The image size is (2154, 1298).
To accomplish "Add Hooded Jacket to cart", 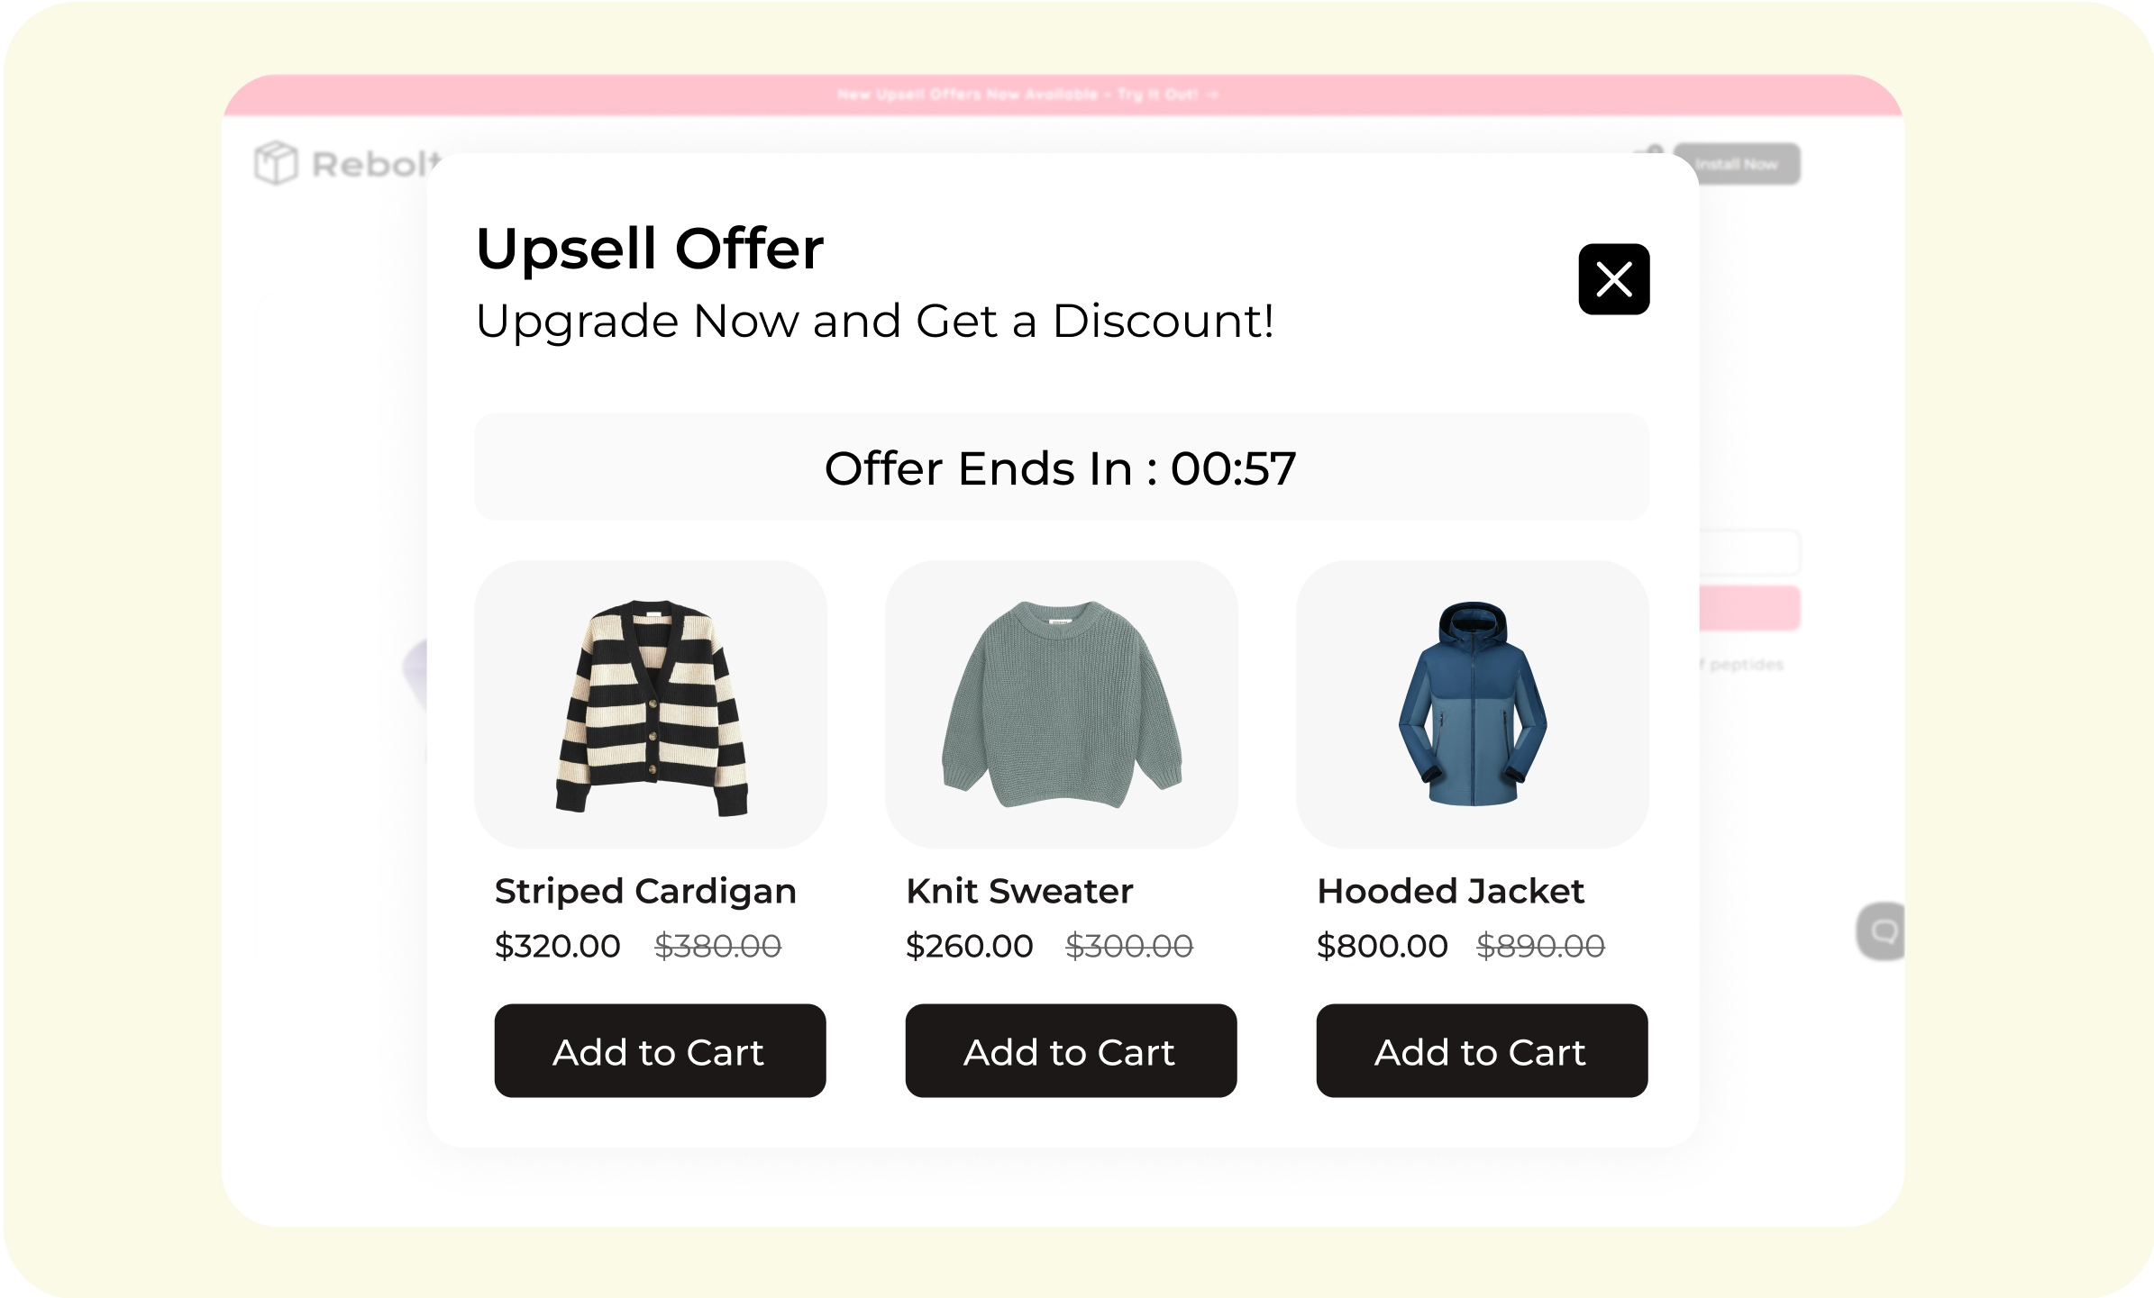I will [1482, 1050].
